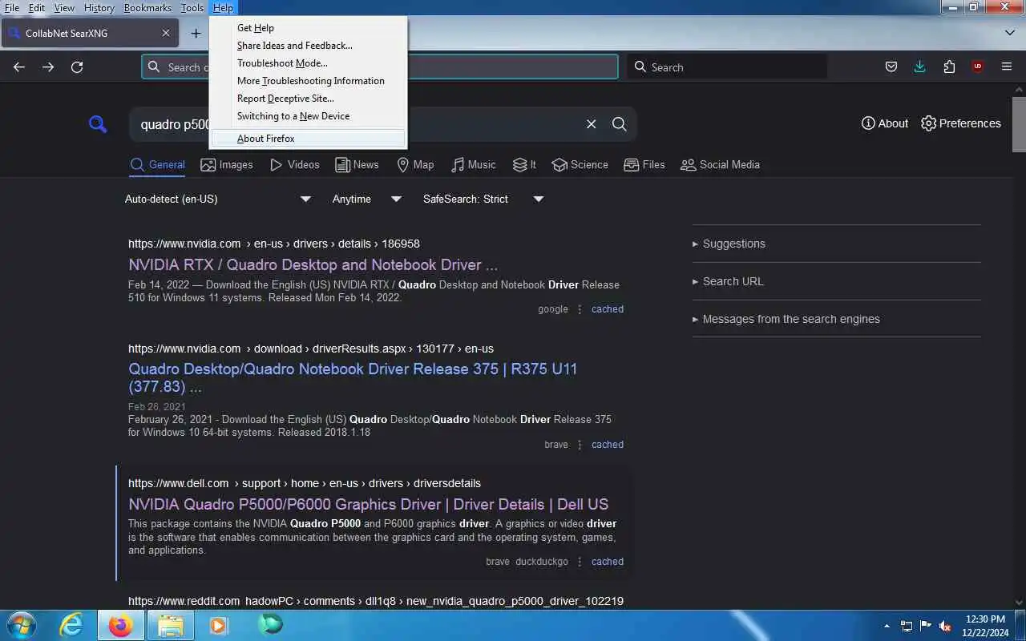
Task: Open cached link of Dell result
Action: click(x=608, y=562)
